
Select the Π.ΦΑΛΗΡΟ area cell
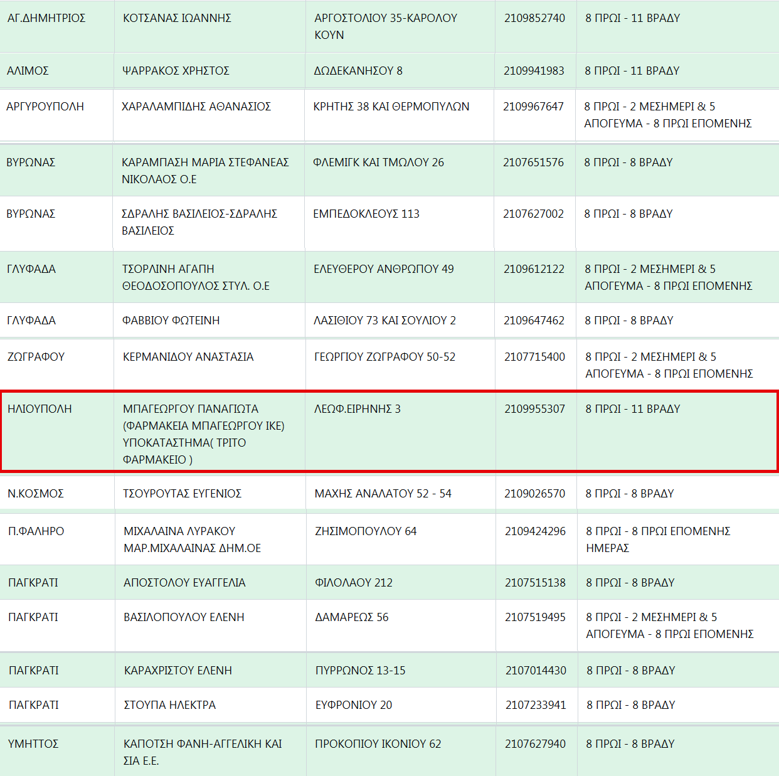36,531
